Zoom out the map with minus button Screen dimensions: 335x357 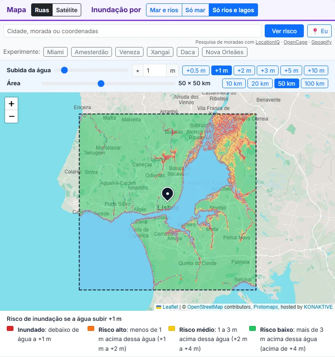11,116
